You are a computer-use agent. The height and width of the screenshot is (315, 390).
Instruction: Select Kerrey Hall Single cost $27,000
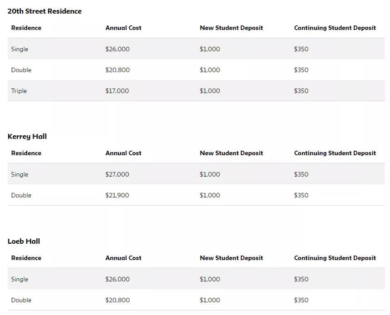click(x=117, y=174)
